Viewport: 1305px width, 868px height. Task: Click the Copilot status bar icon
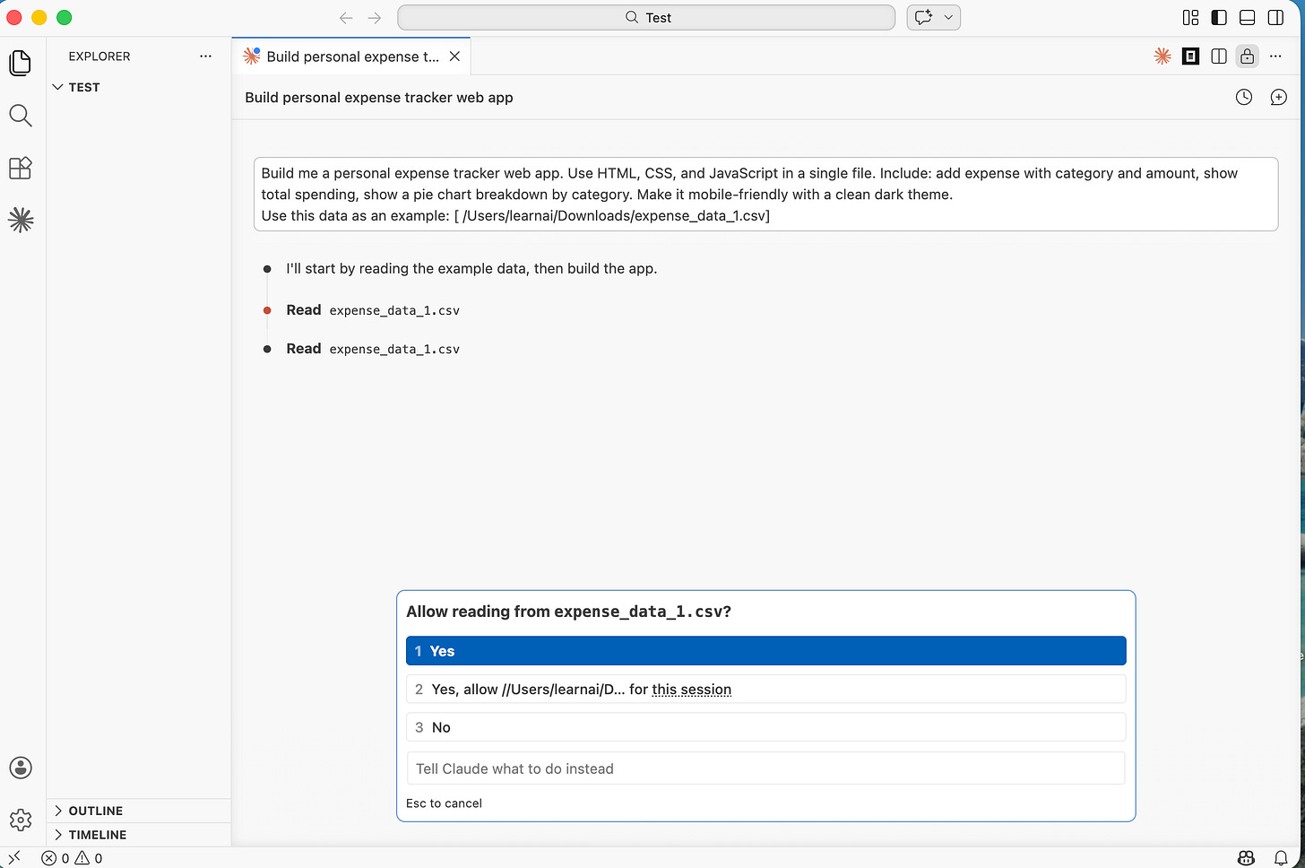1246,858
